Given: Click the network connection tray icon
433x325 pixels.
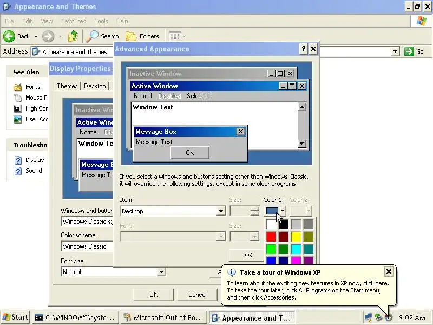Looking at the screenshot, I should point(368,317).
